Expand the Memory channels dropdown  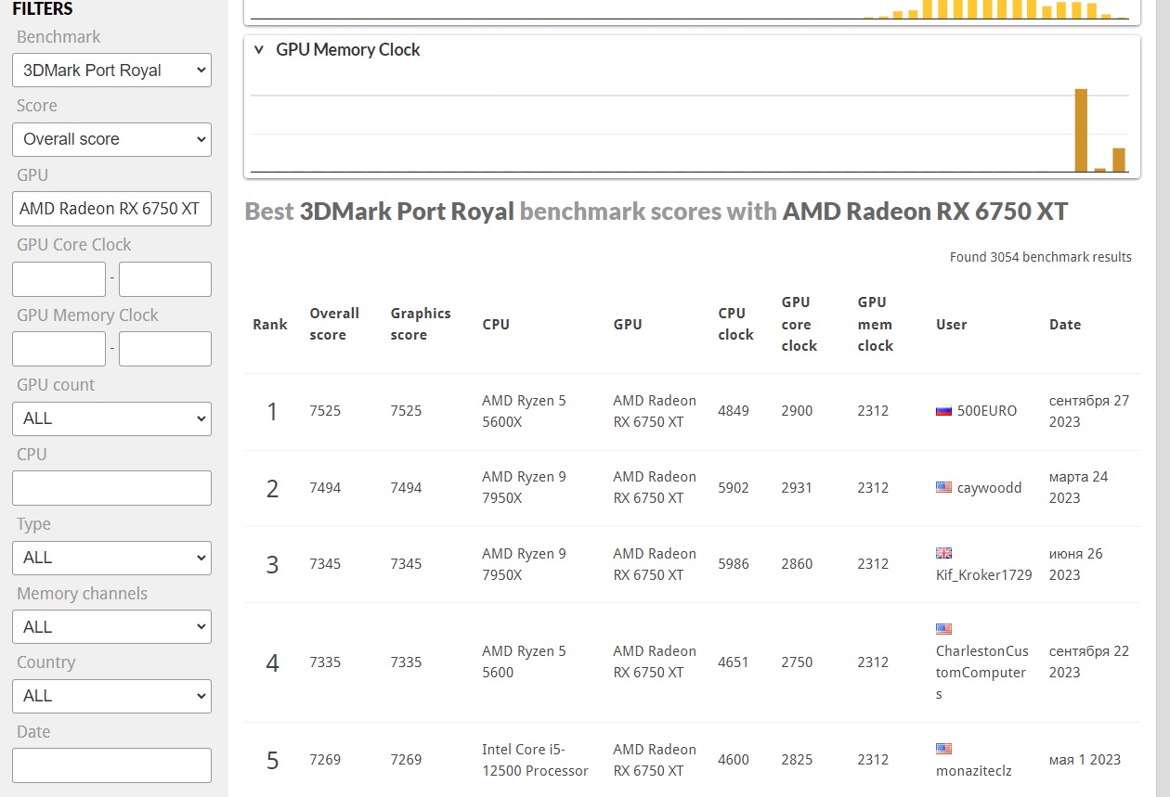tap(111, 627)
